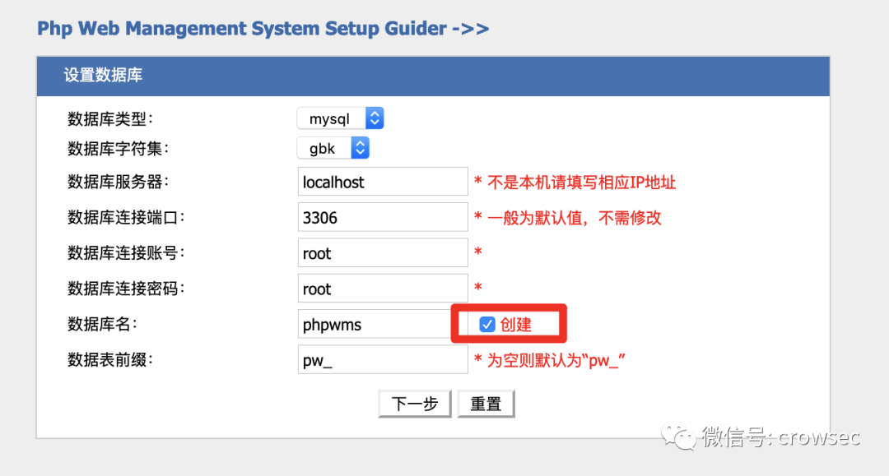Screen dimensions: 889x476
Task: Click the 数据库名 label
Action: point(102,324)
